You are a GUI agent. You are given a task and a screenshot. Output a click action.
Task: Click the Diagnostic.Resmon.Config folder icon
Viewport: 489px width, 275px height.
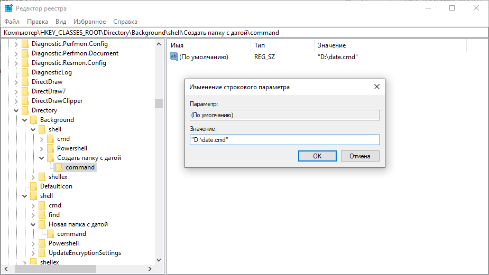point(25,63)
